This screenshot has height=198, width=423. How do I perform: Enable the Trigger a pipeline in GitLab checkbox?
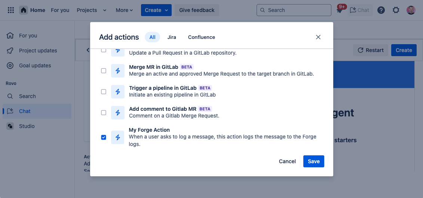pos(104,92)
